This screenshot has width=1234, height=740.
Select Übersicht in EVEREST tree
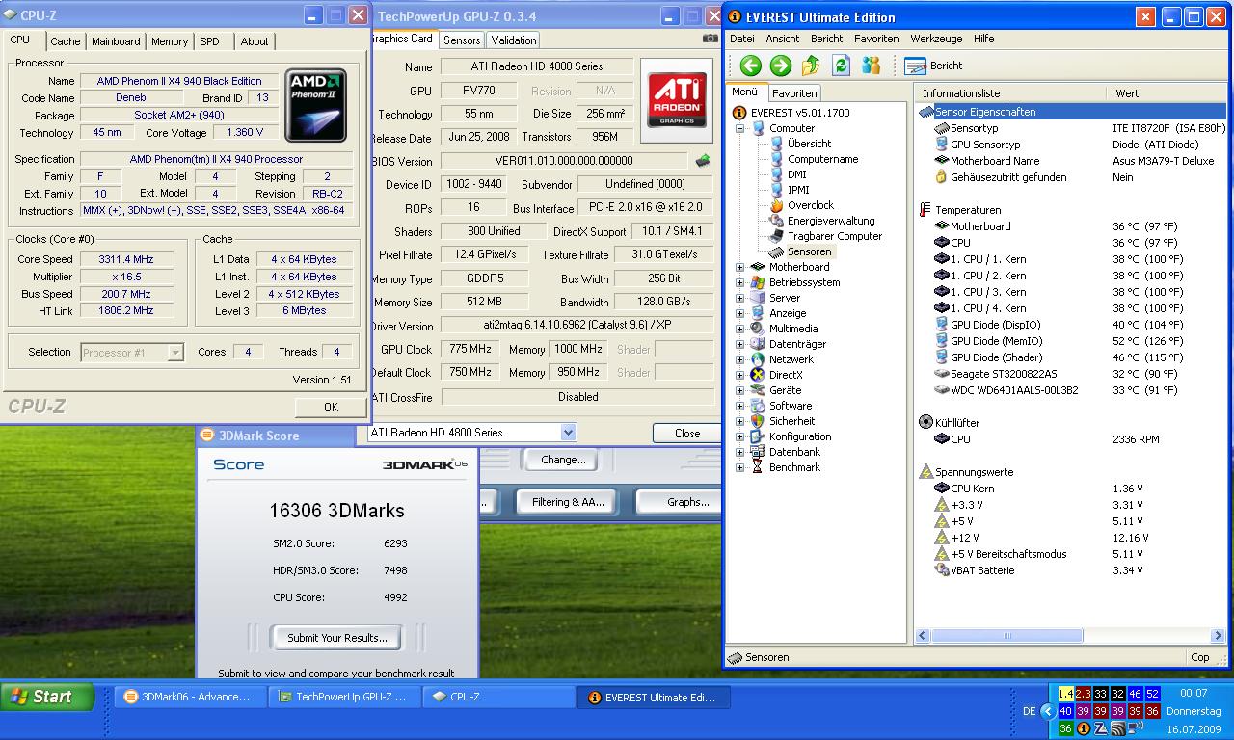coord(800,144)
